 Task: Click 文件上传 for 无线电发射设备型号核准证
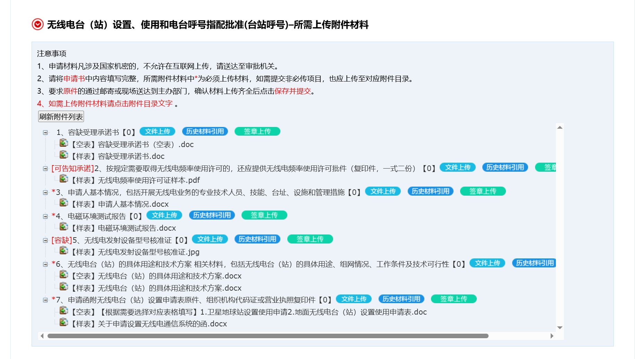click(x=210, y=239)
